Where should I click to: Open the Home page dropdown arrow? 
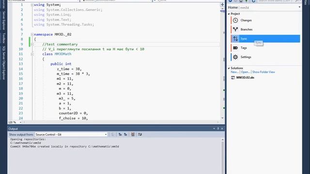[299, 7]
